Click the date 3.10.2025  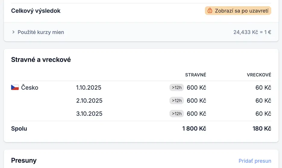coord(89,114)
